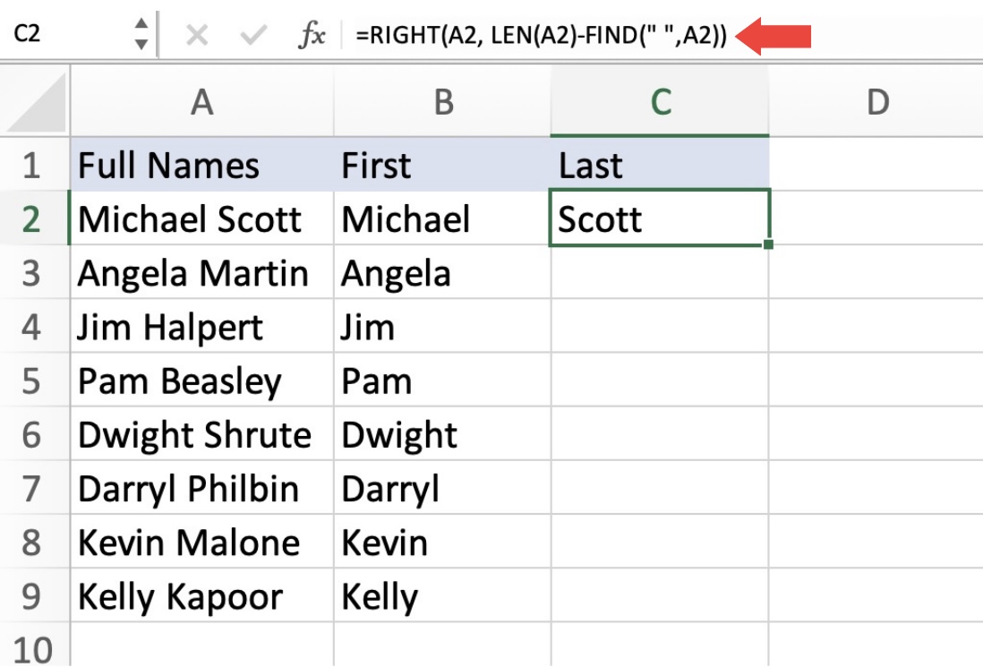Click the 'Full Names' header cell
The width and height of the screenshot is (983, 667).
[202, 165]
